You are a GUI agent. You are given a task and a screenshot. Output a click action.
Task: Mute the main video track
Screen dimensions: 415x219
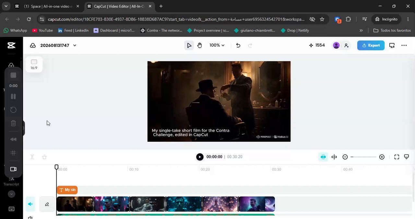click(x=30, y=204)
